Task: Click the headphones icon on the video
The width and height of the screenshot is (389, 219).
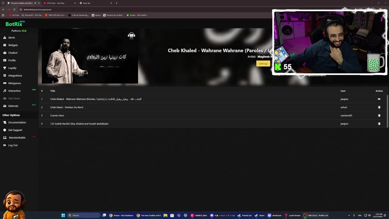Action: [x=131, y=36]
